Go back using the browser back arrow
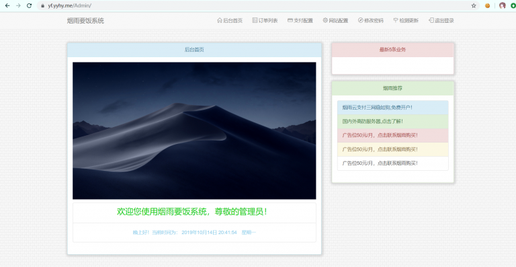516x267 pixels. pyautogui.click(x=7, y=5)
